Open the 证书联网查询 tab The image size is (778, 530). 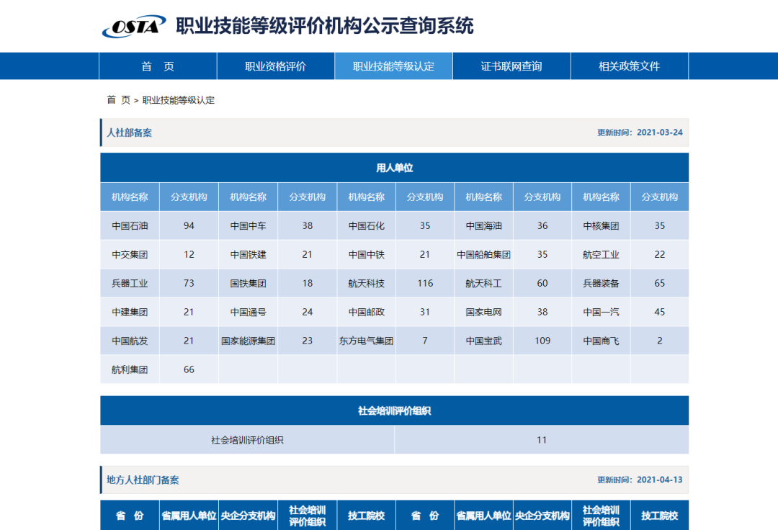511,66
